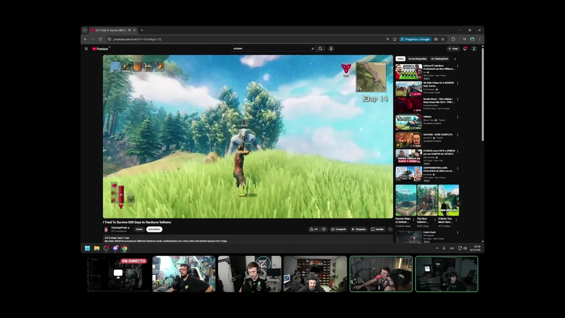Screen dimensions: 565x318
Task: Open 'We Built A Base On A MODDED DayZ' video
Action: pyautogui.click(x=409, y=88)
